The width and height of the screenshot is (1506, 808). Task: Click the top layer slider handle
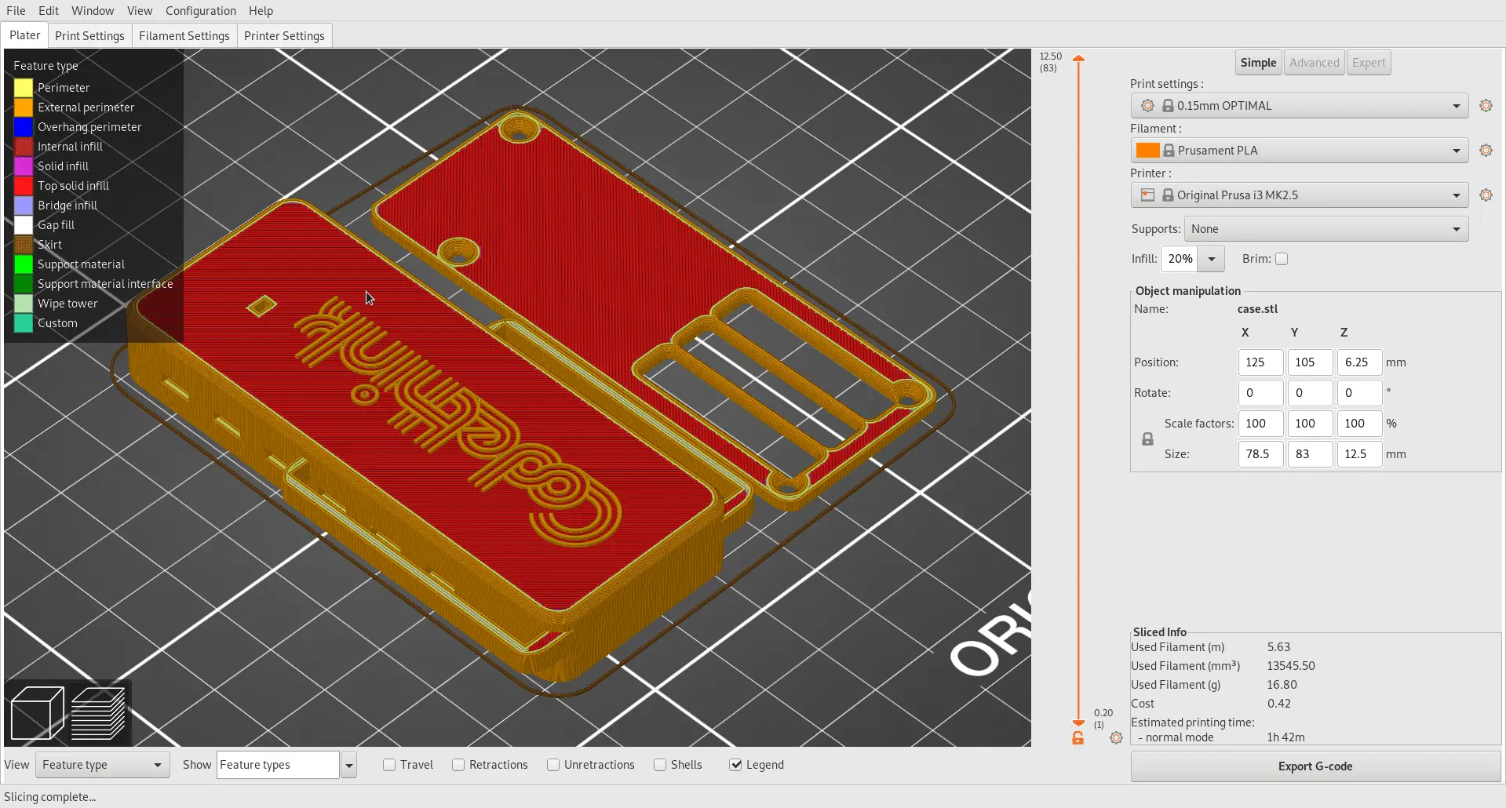click(1079, 59)
